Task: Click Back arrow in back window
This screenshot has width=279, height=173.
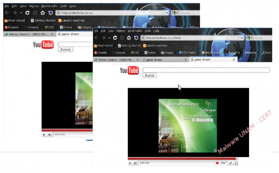Action: coord(7,13)
